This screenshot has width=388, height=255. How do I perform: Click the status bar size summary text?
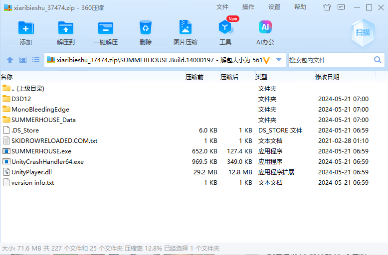tap(111, 249)
